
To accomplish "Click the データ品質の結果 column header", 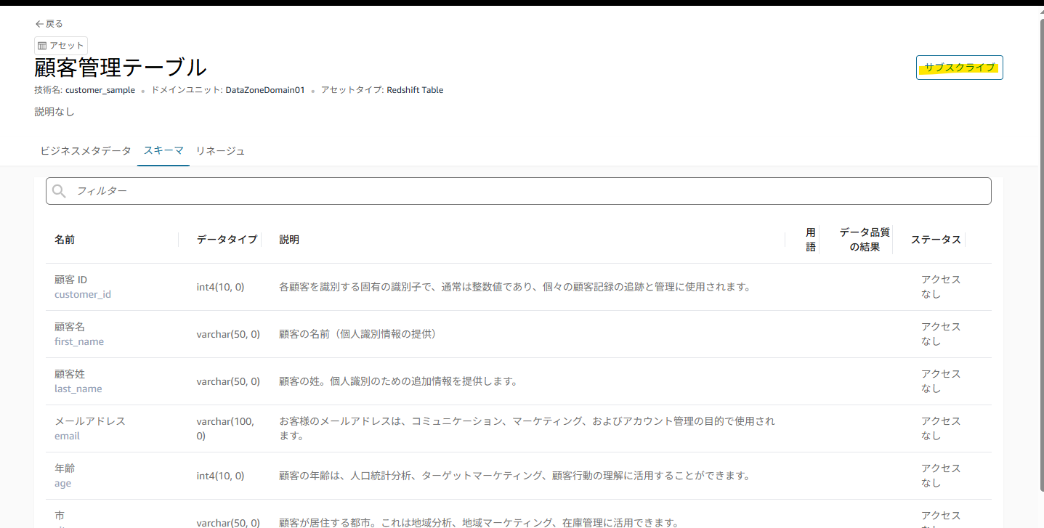I will [865, 239].
